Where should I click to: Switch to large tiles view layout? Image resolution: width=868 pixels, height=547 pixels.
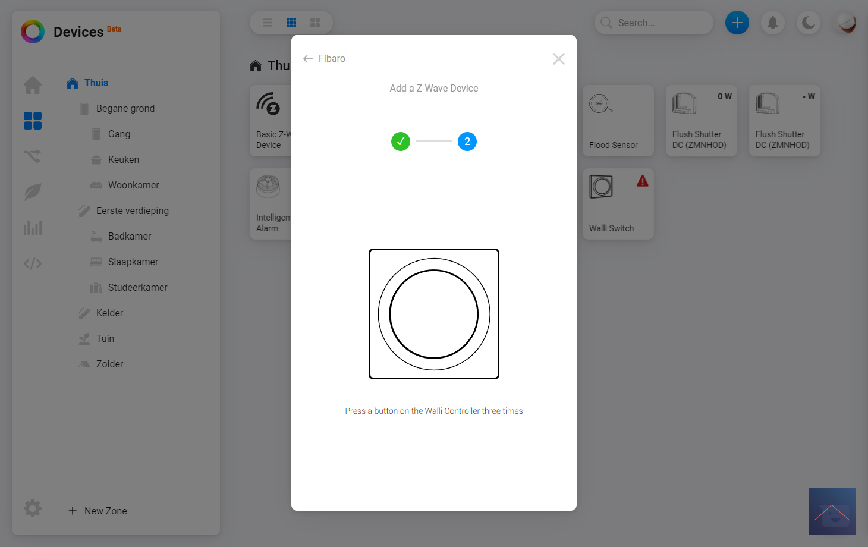tap(315, 23)
